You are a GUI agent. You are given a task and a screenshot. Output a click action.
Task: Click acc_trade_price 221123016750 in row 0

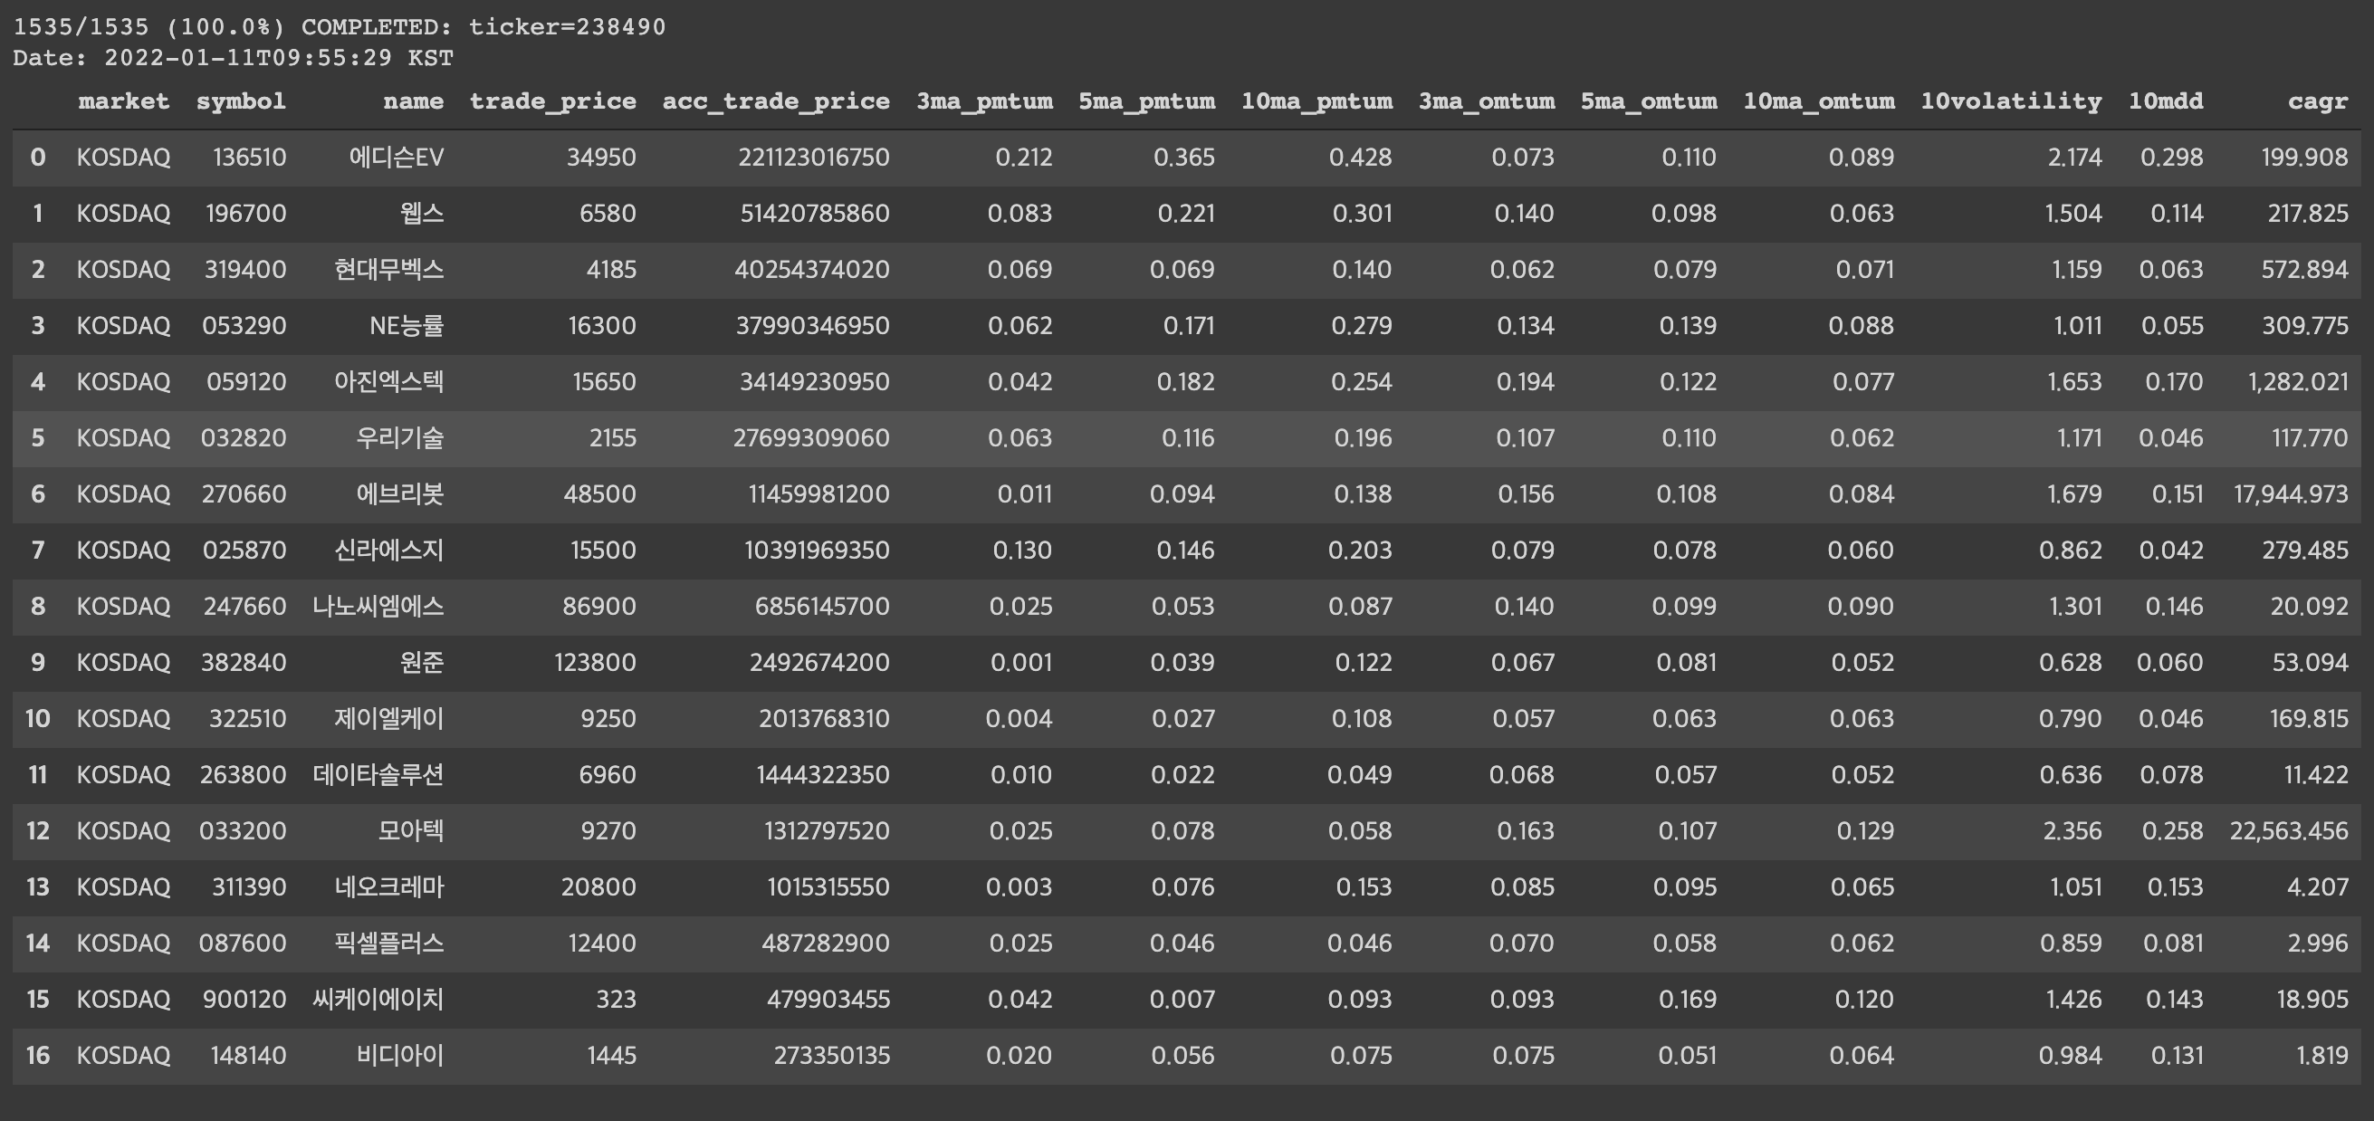tap(813, 158)
